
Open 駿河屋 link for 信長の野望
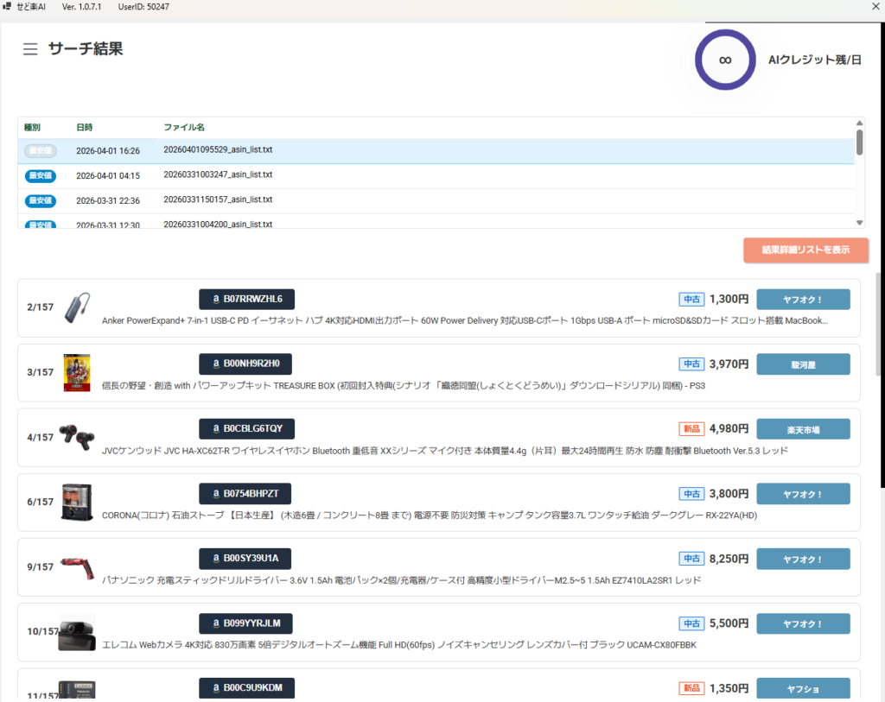click(x=803, y=364)
